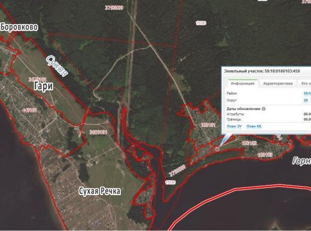Click the Сухая river label
This screenshot has height=231, width=311.
[57, 66]
